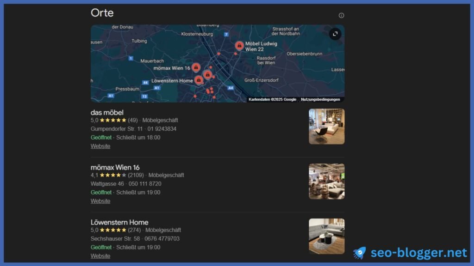Viewport: 474px width, 266px height.
Task: Select the phone number '0676 4779703'
Action: [x=162, y=239]
